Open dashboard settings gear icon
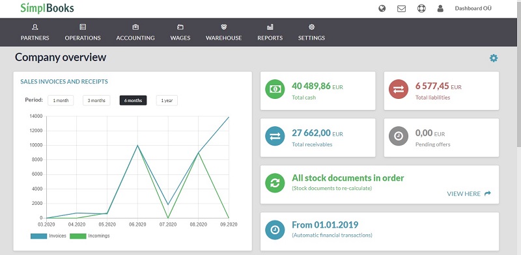The image size is (521, 255). click(494, 58)
